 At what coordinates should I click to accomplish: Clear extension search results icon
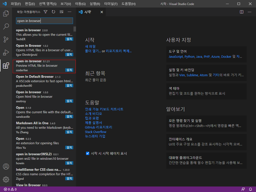[61, 12]
